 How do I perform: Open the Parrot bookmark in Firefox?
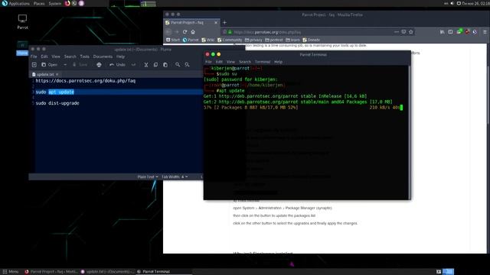coord(191,40)
